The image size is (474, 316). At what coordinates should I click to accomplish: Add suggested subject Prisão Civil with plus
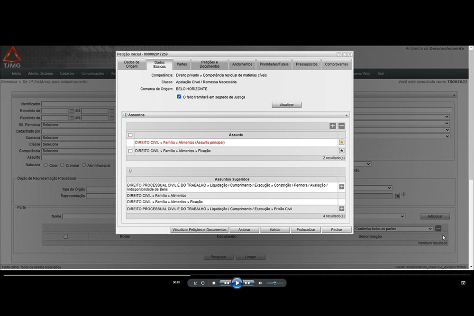pos(342,209)
